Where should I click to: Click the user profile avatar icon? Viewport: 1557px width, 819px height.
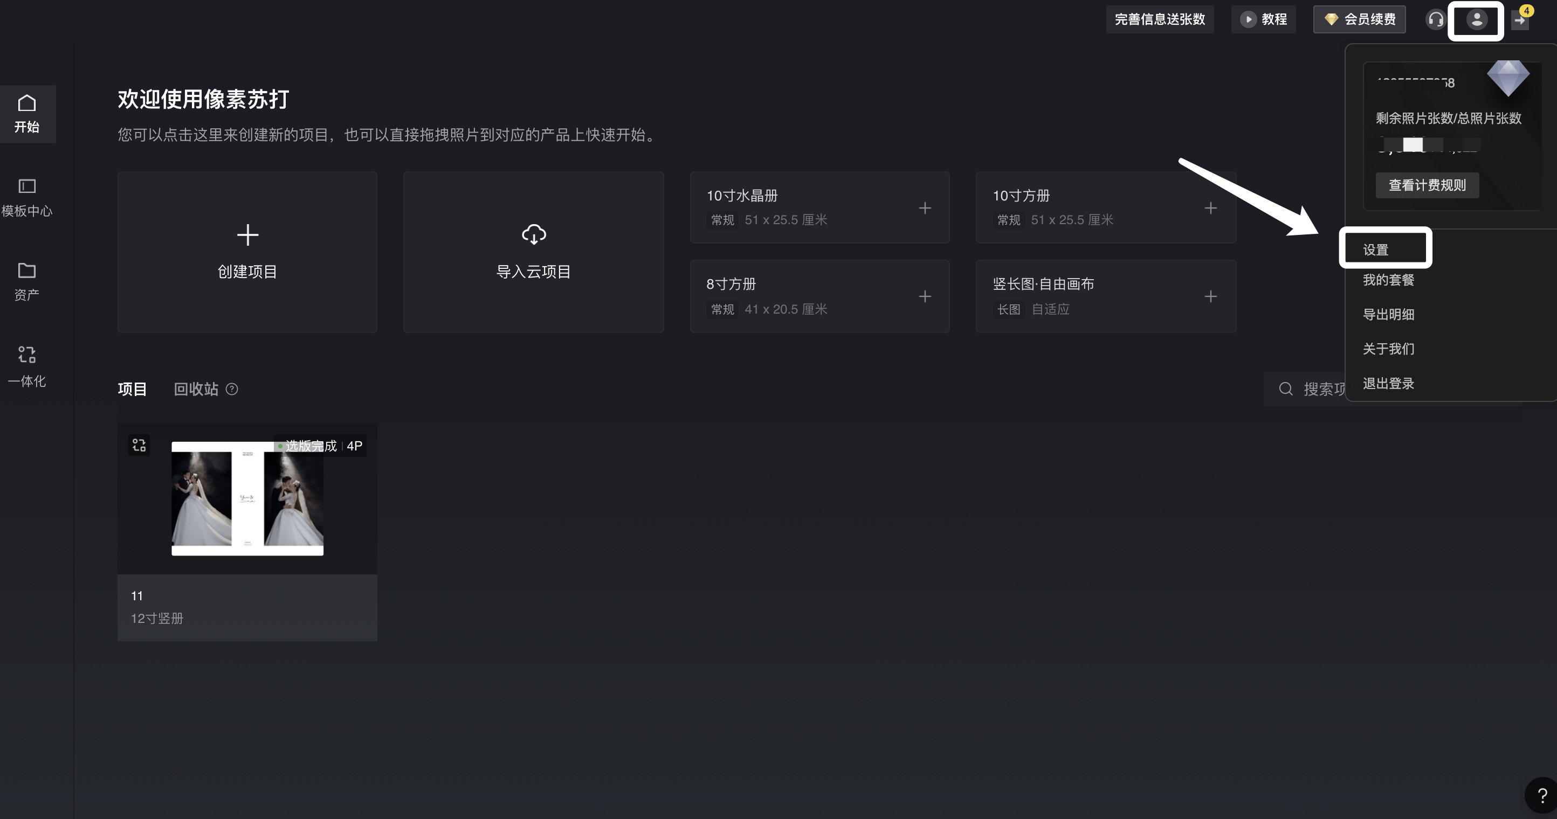(1476, 20)
